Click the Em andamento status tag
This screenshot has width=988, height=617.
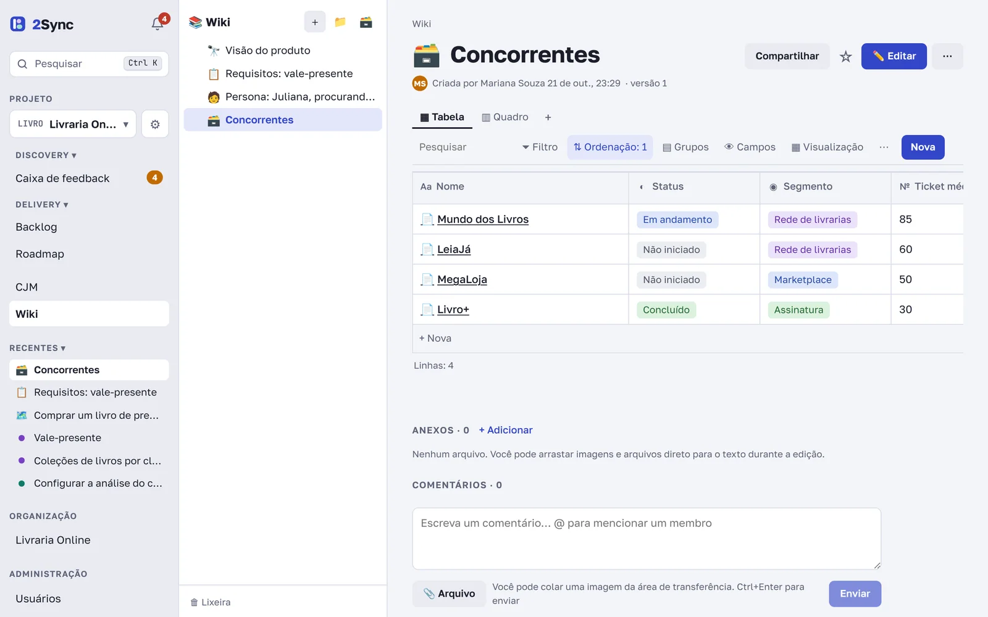677,220
